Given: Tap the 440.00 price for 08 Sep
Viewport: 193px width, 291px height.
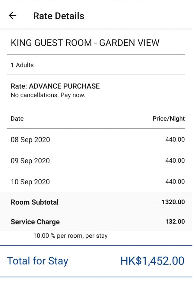Looking at the screenshot, I should tap(175, 140).
